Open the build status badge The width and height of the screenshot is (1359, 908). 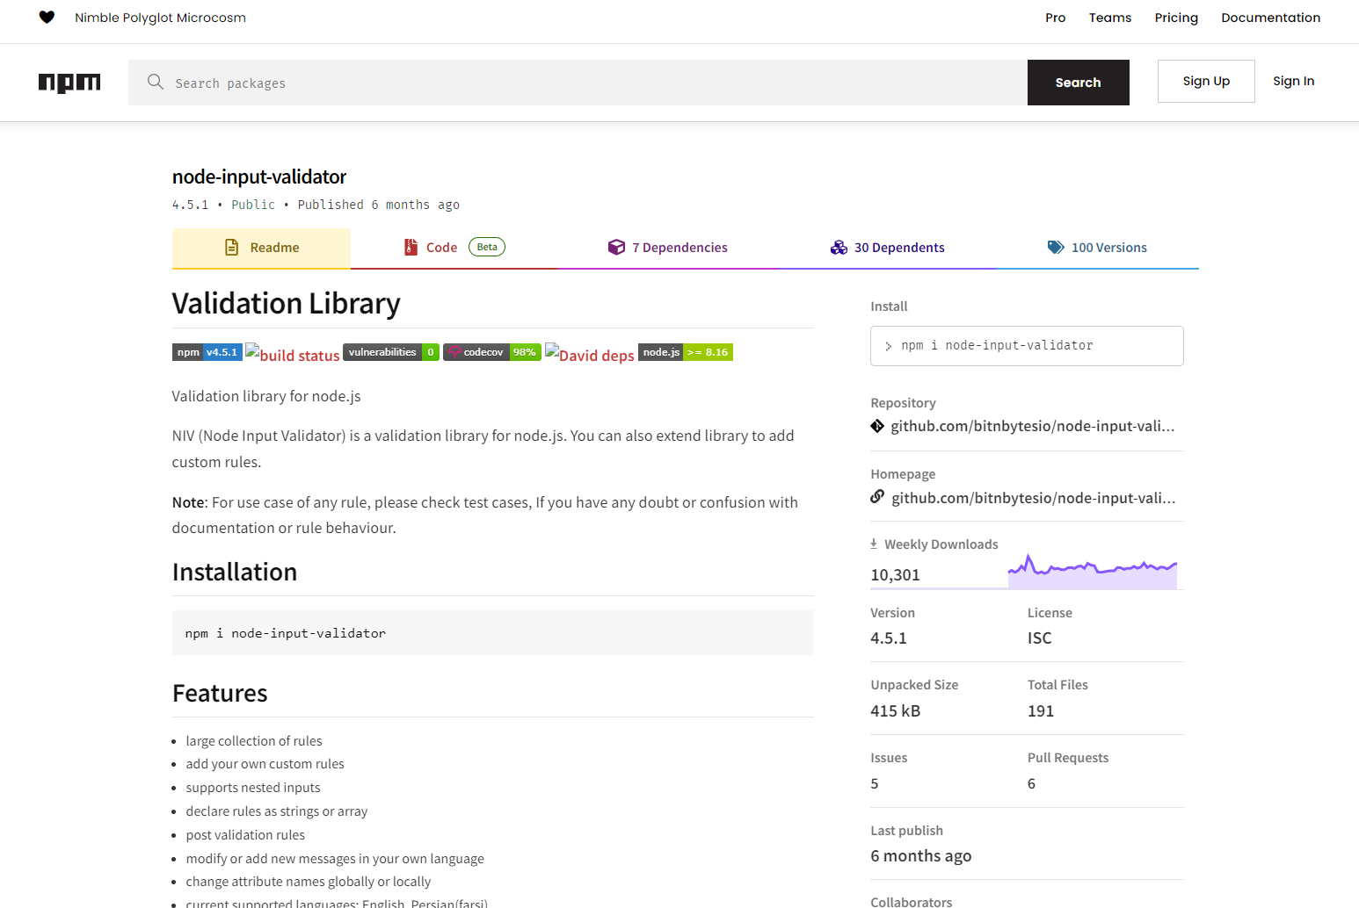point(293,353)
